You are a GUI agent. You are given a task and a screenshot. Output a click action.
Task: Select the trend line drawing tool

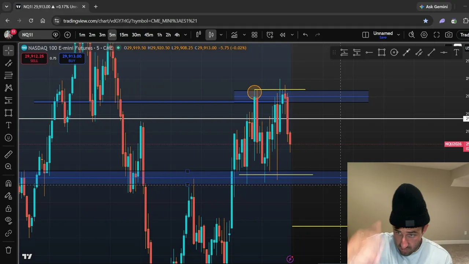coord(8,63)
